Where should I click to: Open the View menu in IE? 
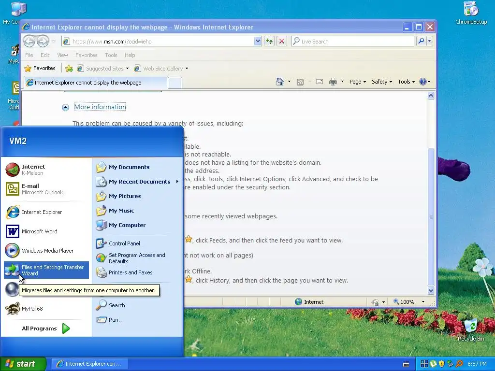coord(62,55)
